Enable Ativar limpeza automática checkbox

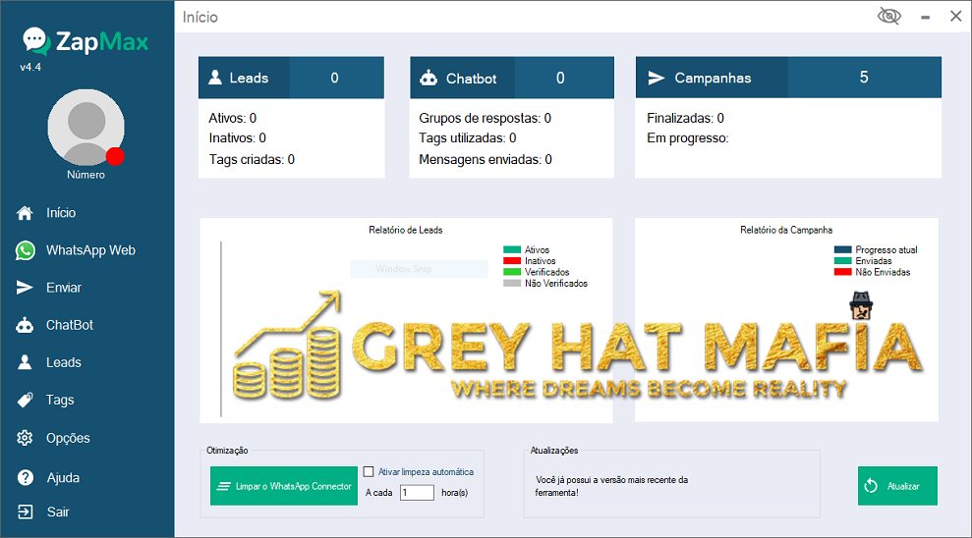tap(369, 472)
